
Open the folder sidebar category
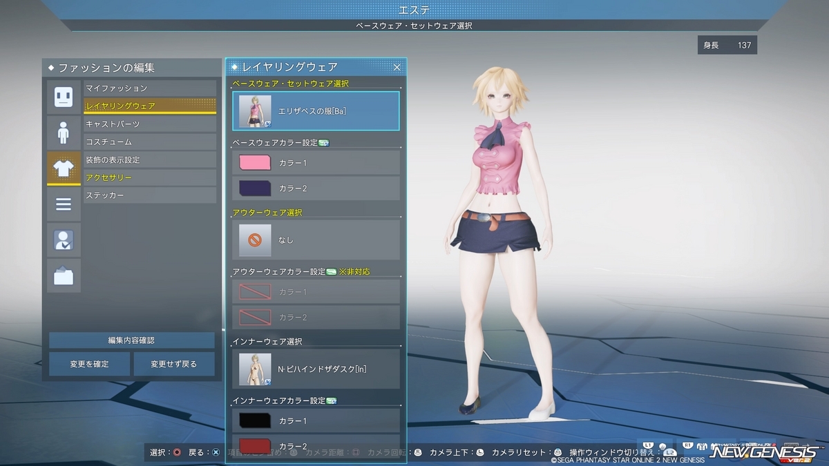[x=64, y=276]
